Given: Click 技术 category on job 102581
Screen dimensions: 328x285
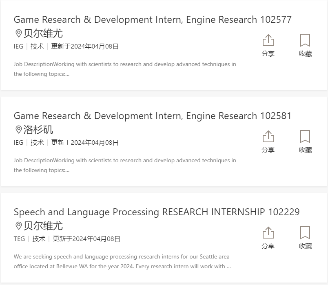Looking at the screenshot, I should click(x=37, y=143).
